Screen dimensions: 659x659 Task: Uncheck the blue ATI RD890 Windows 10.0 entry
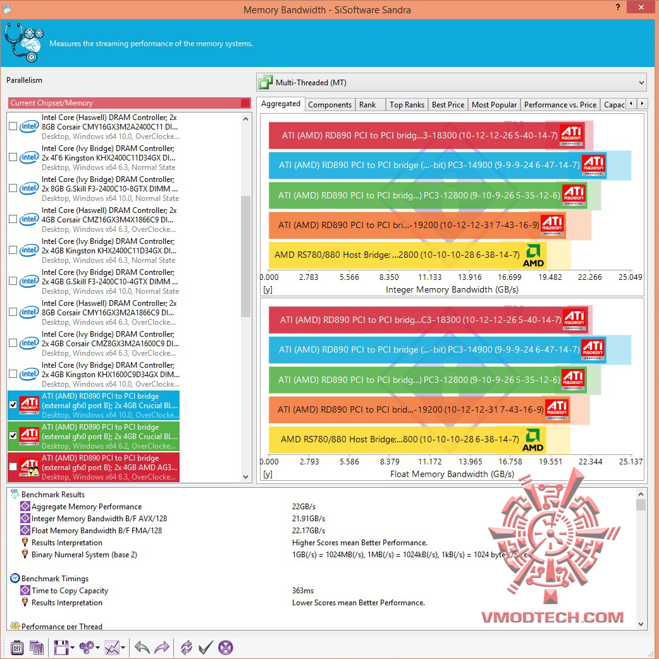click(13, 405)
